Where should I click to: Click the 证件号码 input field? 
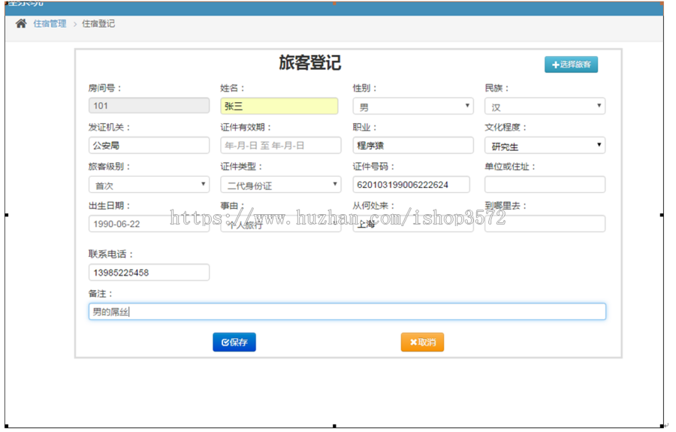click(x=412, y=185)
